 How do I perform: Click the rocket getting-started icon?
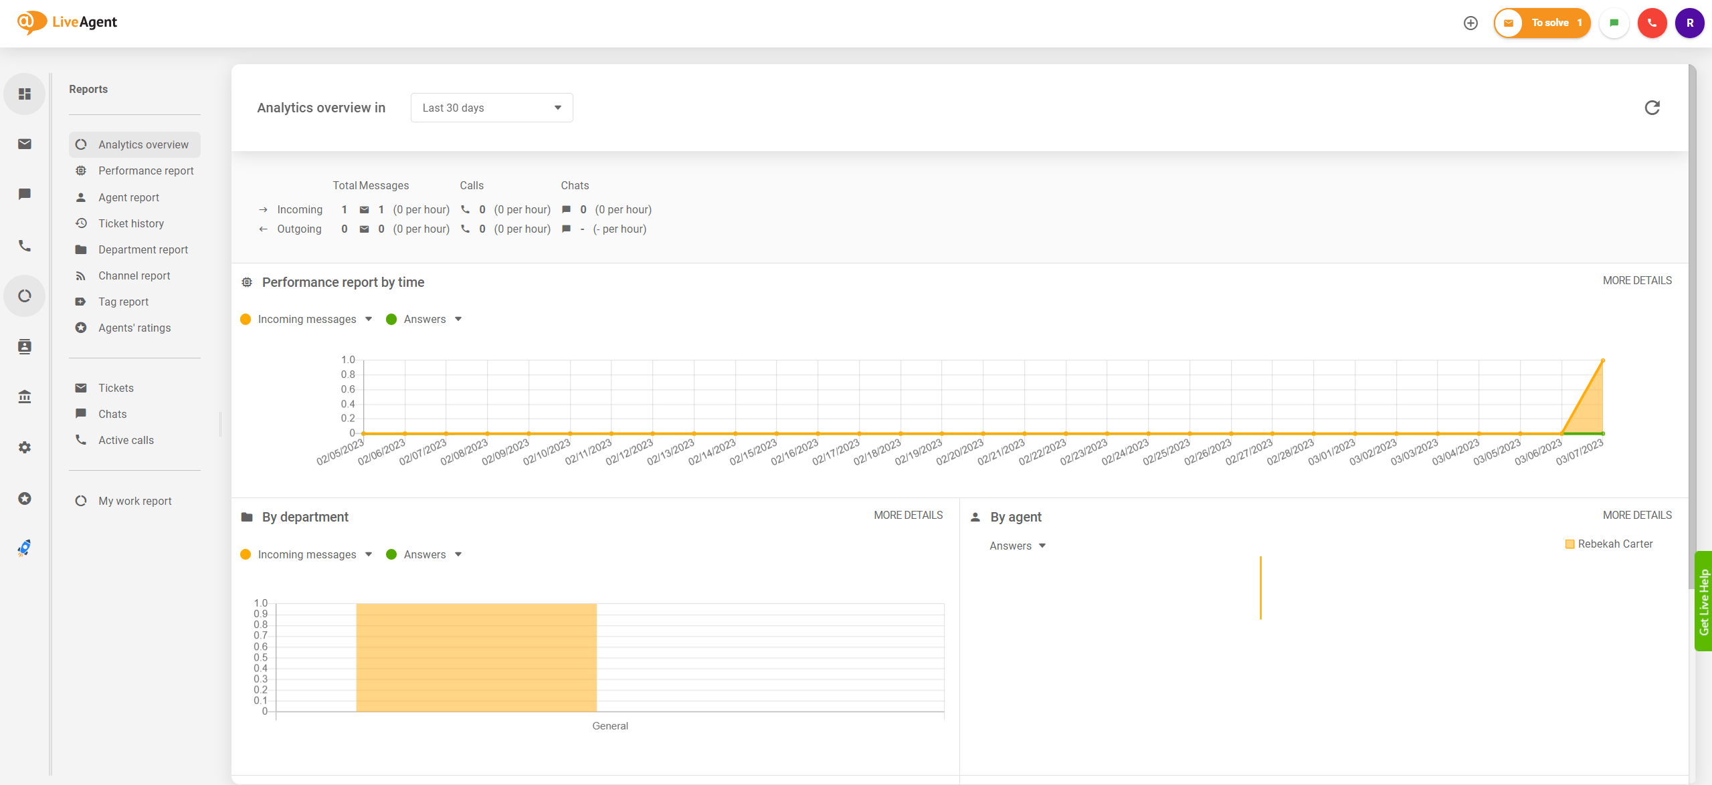click(x=25, y=548)
